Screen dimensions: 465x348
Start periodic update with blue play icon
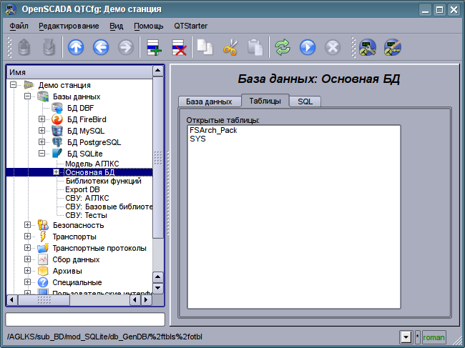click(x=308, y=47)
